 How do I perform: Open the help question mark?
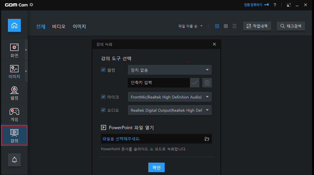pos(275,5)
